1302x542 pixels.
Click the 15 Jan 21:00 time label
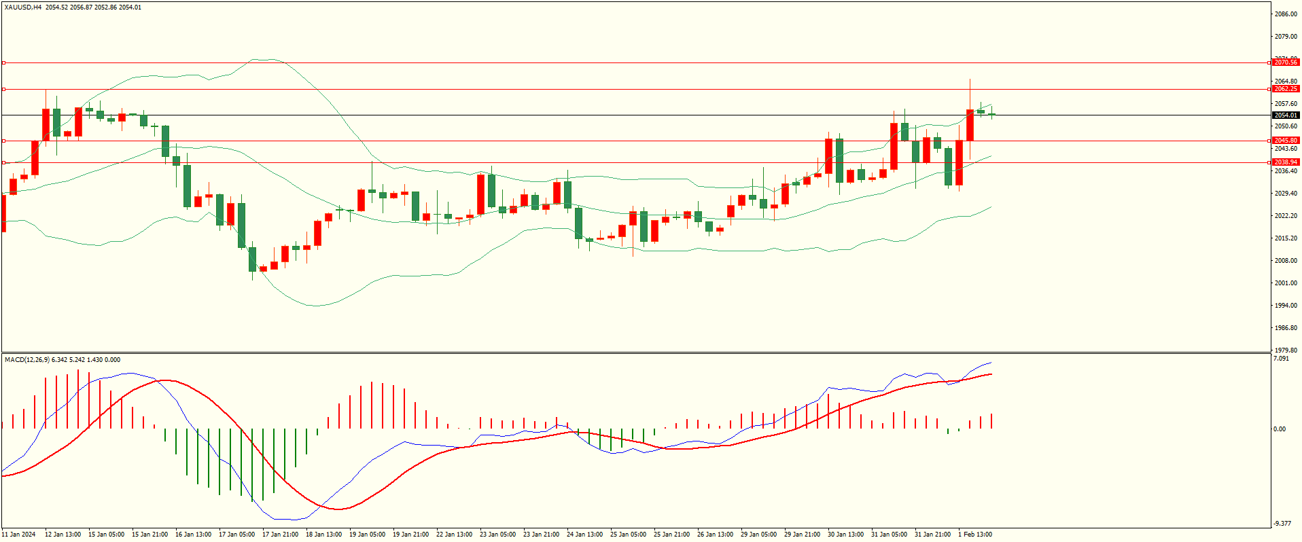[149, 535]
